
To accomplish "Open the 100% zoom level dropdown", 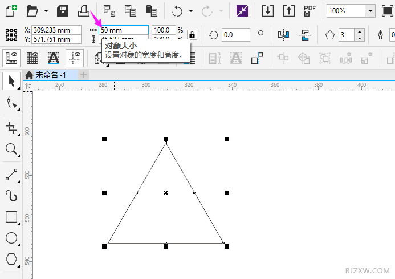I will click(x=370, y=11).
